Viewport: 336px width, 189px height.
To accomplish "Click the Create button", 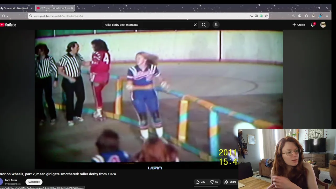I will (x=299, y=25).
